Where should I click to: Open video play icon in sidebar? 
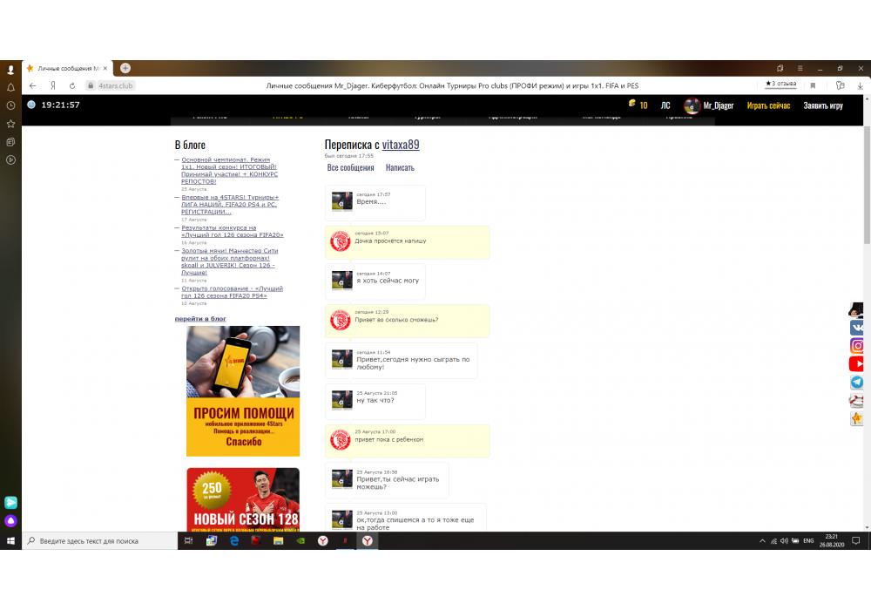click(x=10, y=160)
